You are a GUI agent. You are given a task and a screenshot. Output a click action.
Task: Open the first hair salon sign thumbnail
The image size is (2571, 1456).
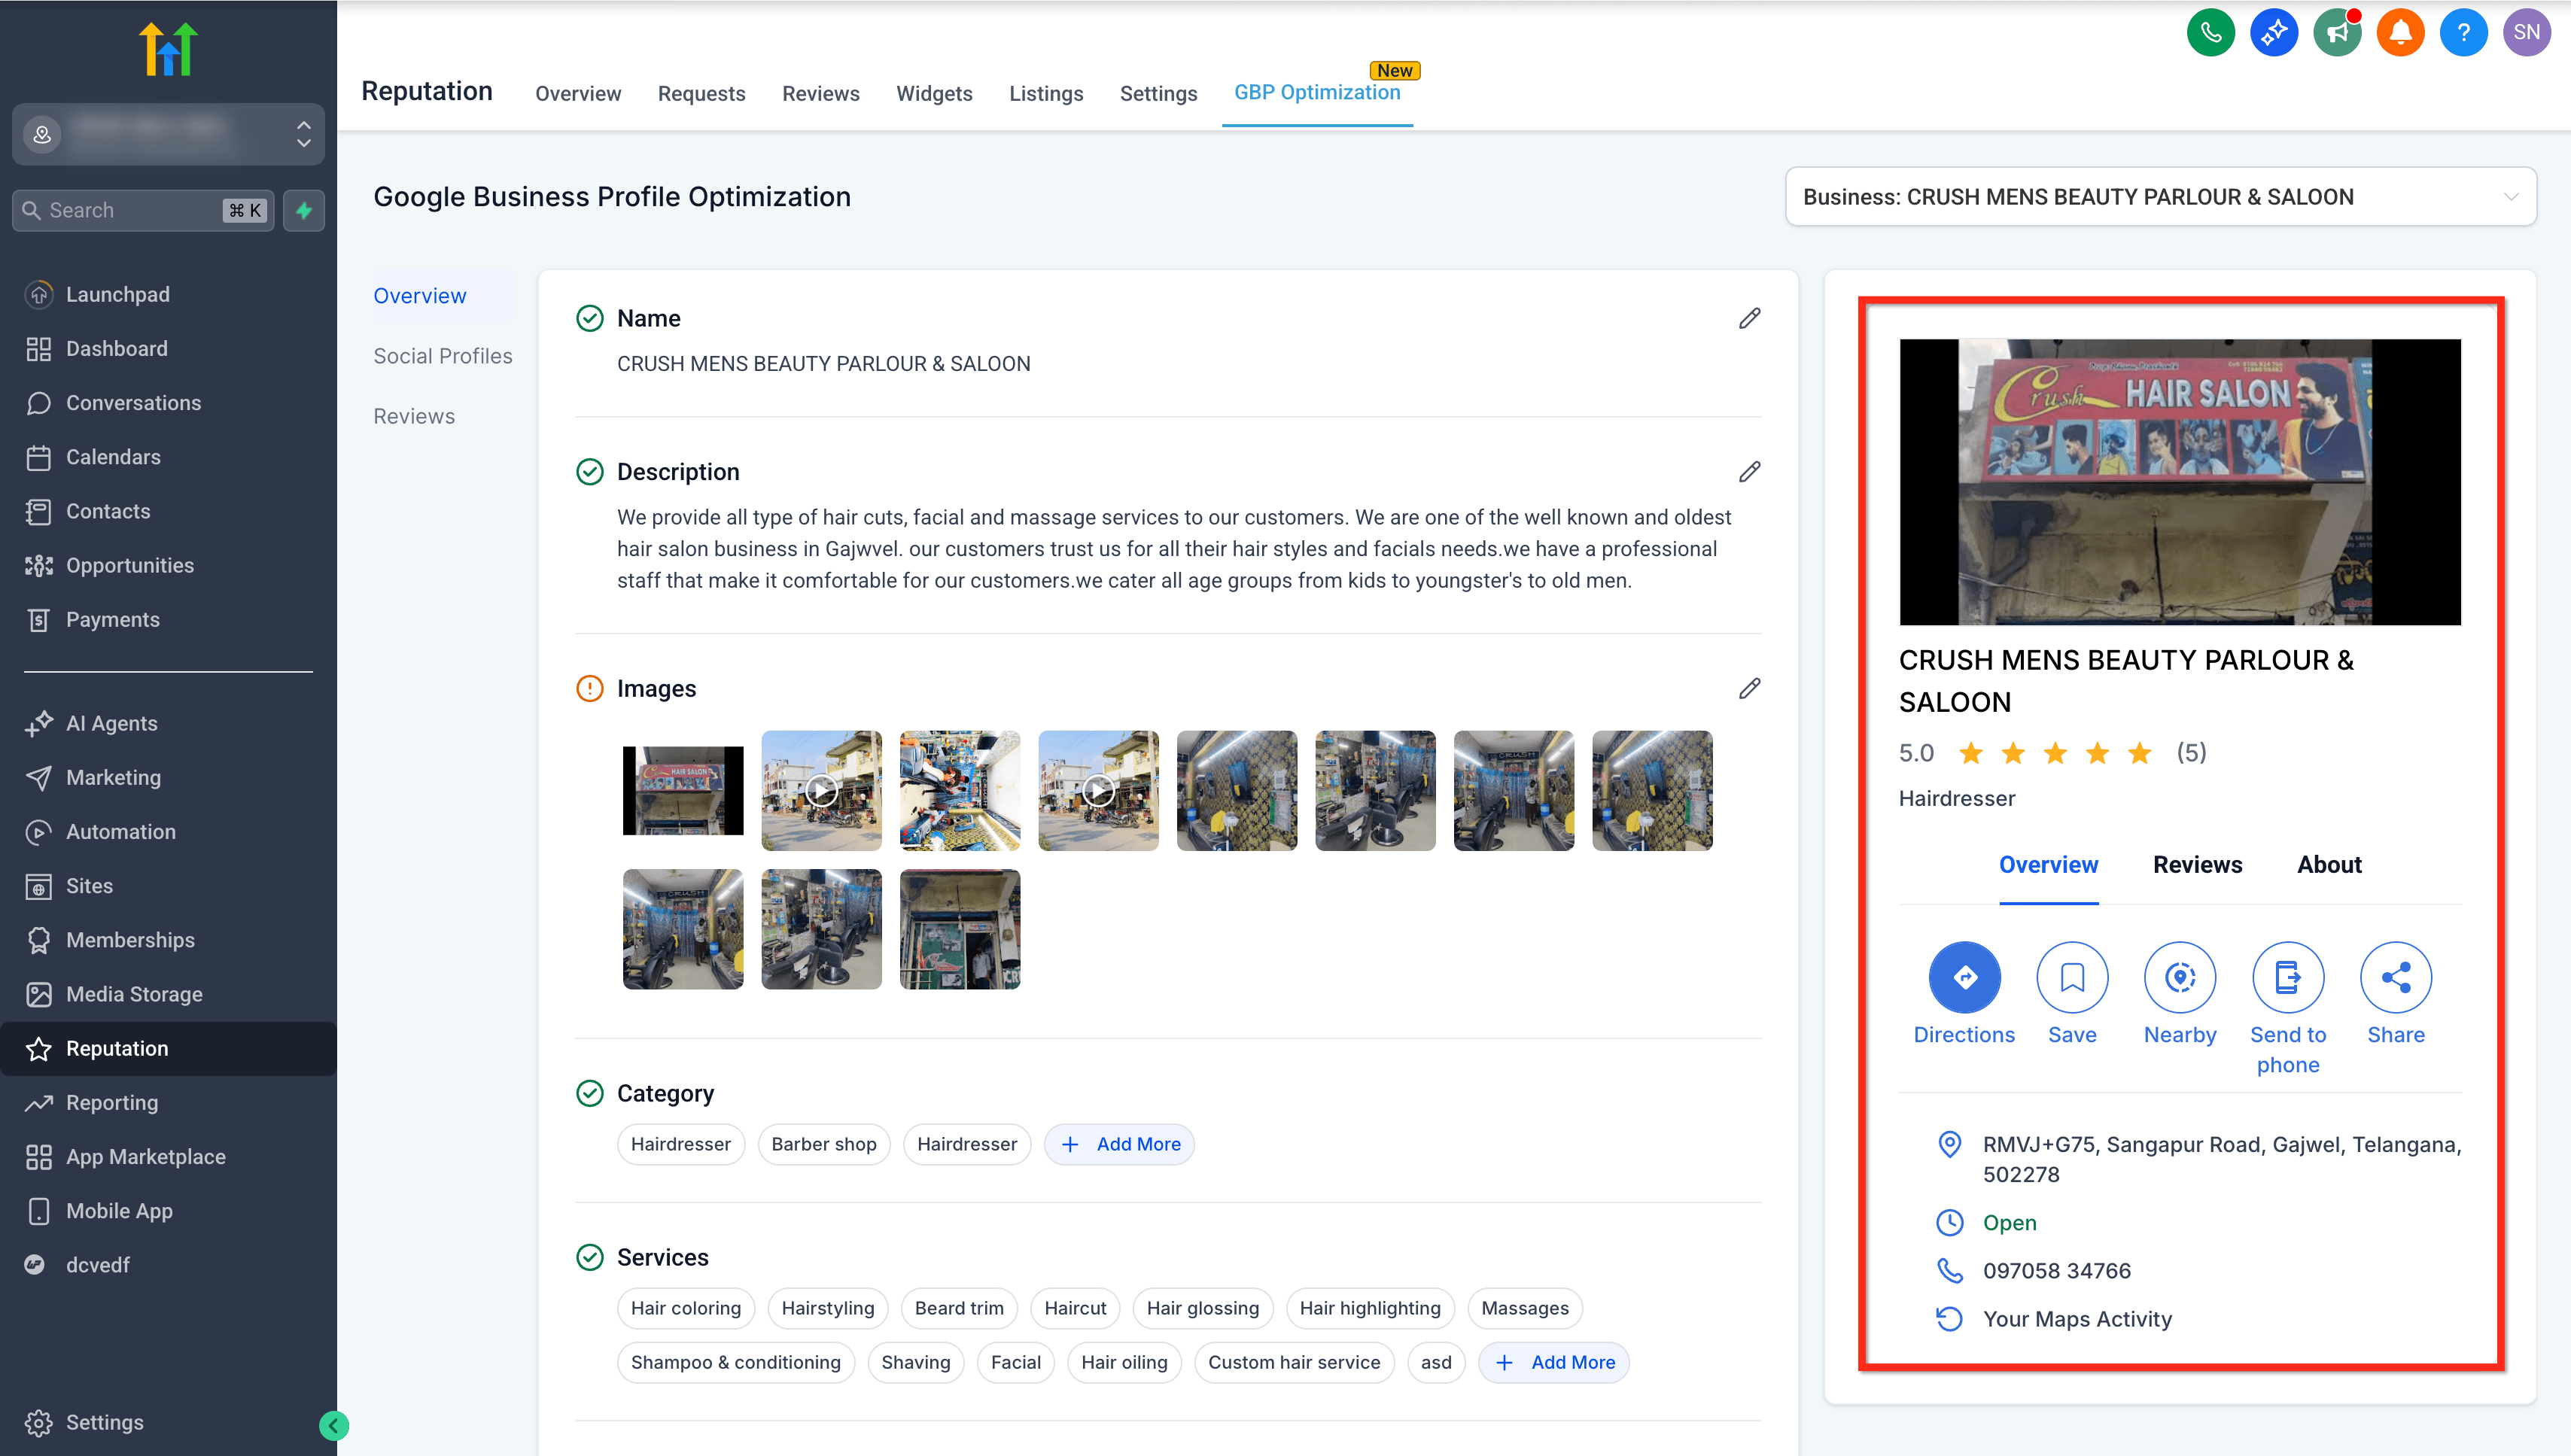click(x=683, y=790)
